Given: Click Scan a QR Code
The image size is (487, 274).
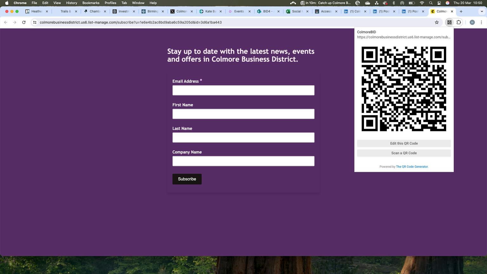Looking at the screenshot, I should (x=404, y=153).
